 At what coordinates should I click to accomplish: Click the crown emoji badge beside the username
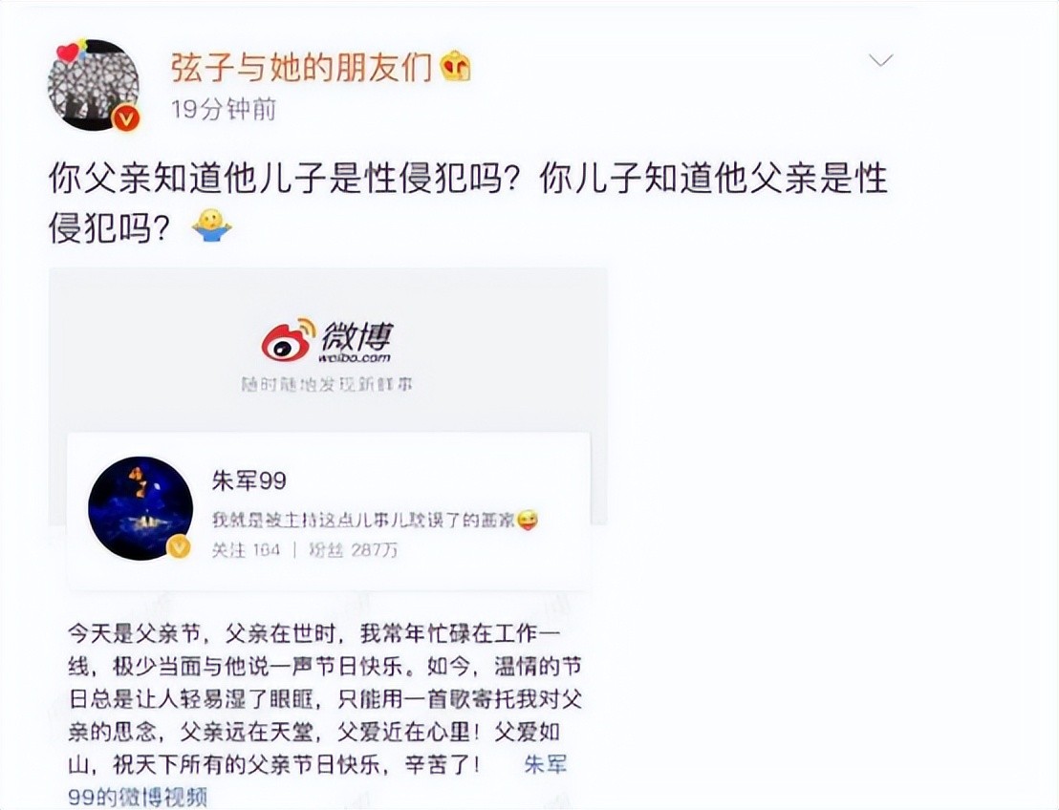[x=456, y=67]
